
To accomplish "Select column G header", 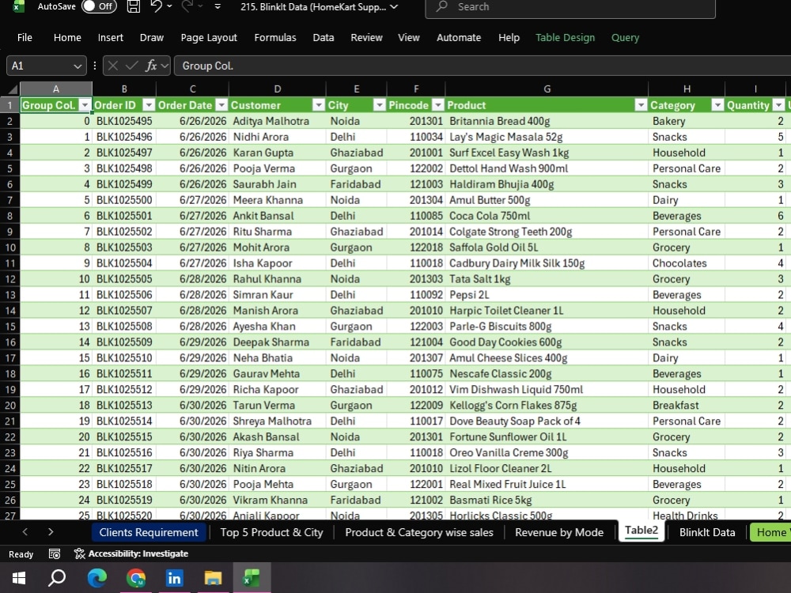I will (x=547, y=89).
